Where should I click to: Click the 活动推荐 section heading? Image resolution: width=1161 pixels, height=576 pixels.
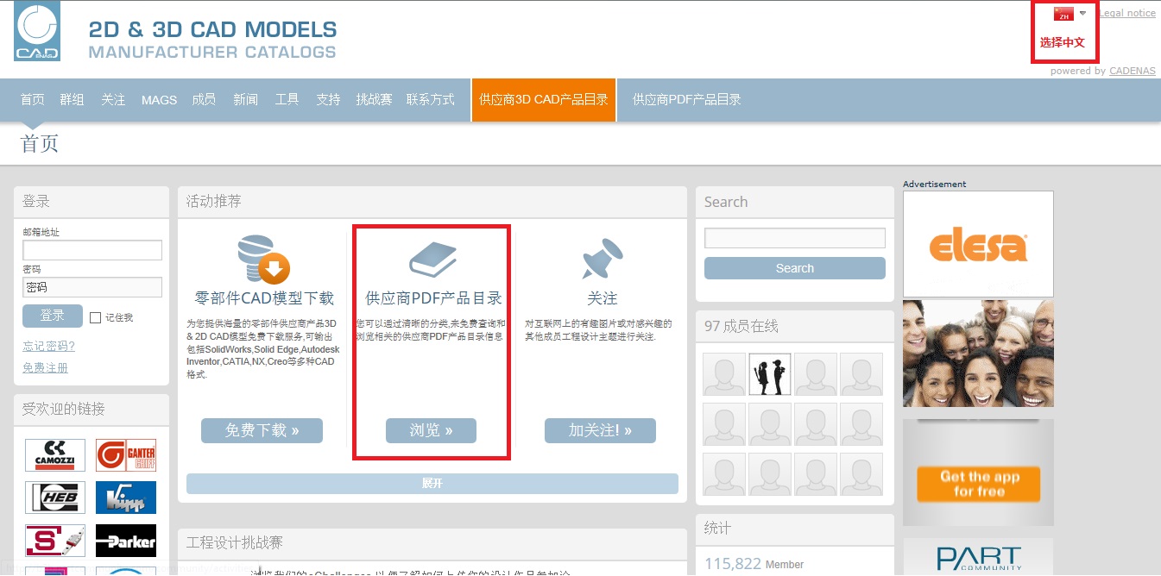[x=214, y=201]
